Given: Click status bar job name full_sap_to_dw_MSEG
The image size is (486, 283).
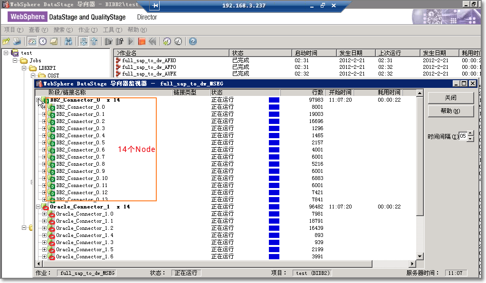Looking at the screenshot, I should pos(87,273).
